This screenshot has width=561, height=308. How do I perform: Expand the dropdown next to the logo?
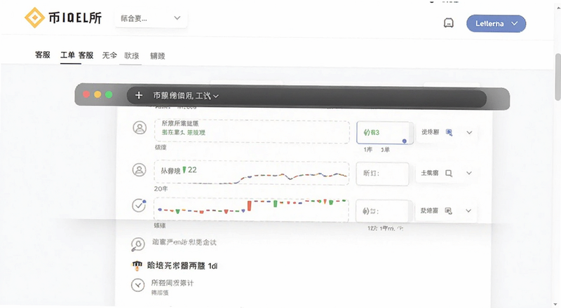pos(151,18)
